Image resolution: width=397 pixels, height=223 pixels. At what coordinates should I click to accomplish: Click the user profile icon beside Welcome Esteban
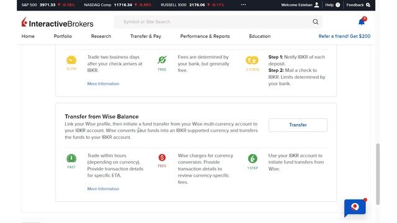click(x=316, y=5)
